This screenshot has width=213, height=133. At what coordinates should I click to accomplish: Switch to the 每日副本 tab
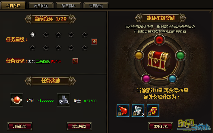69,6
